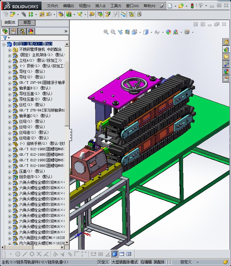Click the filter funnel icon in tree

tap(5, 38)
